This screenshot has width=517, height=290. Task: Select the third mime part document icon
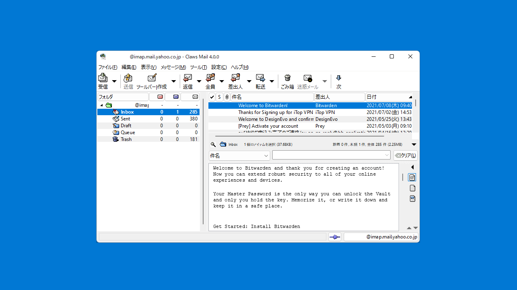412,199
